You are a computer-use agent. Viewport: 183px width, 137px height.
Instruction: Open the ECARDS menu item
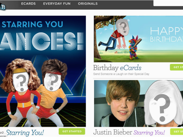28,4
